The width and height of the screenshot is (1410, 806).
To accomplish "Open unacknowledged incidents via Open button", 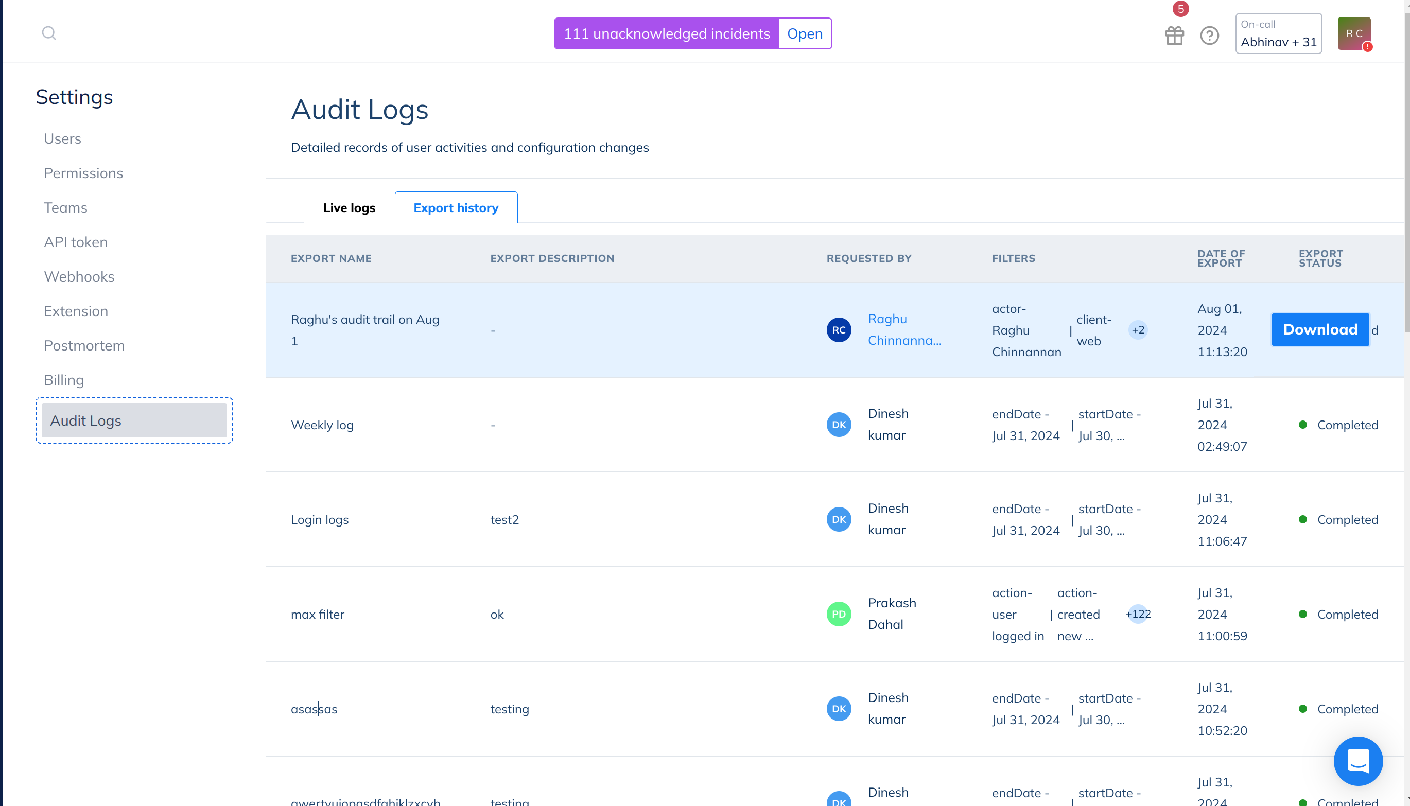I will point(805,34).
